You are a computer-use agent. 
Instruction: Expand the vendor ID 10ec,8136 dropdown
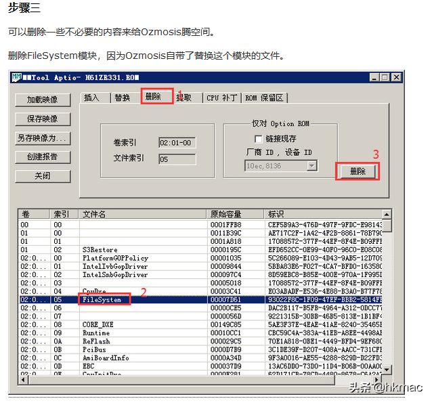(x=311, y=165)
